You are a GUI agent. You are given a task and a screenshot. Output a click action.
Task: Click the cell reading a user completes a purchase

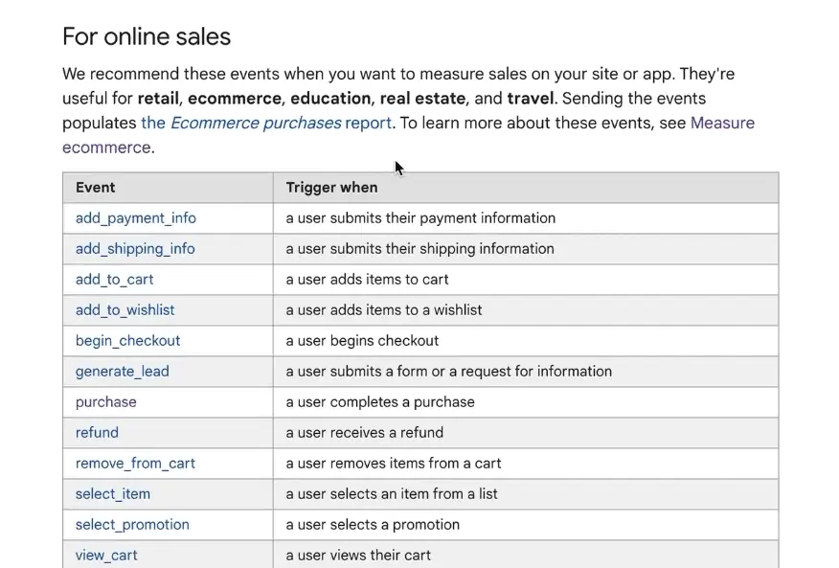coord(379,401)
